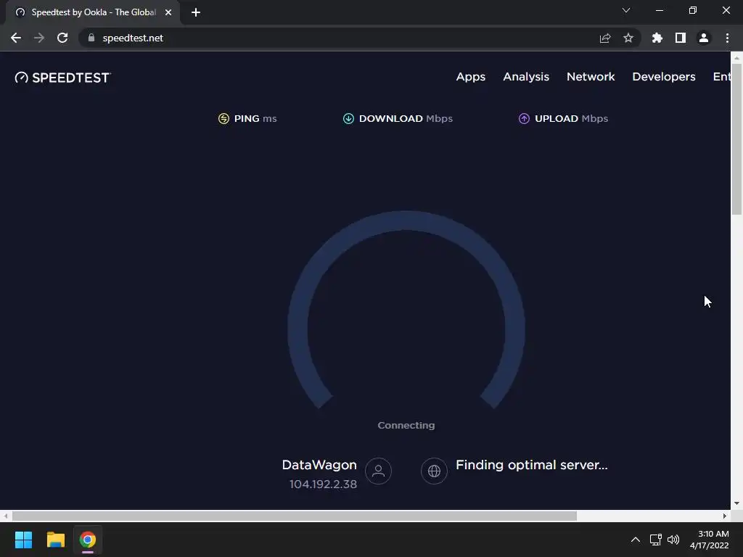Open the Windows Start menu
This screenshot has height=557, width=743.
pyautogui.click(x=23, y=540)
